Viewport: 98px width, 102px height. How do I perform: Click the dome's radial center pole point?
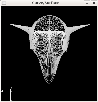[x=50, y=30]
